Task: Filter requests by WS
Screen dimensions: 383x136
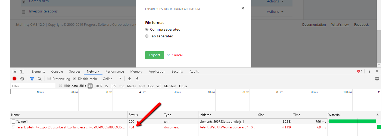Action: click(159, 86)
